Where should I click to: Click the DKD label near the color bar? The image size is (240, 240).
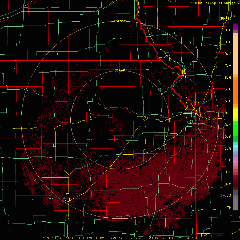[234, 16]
